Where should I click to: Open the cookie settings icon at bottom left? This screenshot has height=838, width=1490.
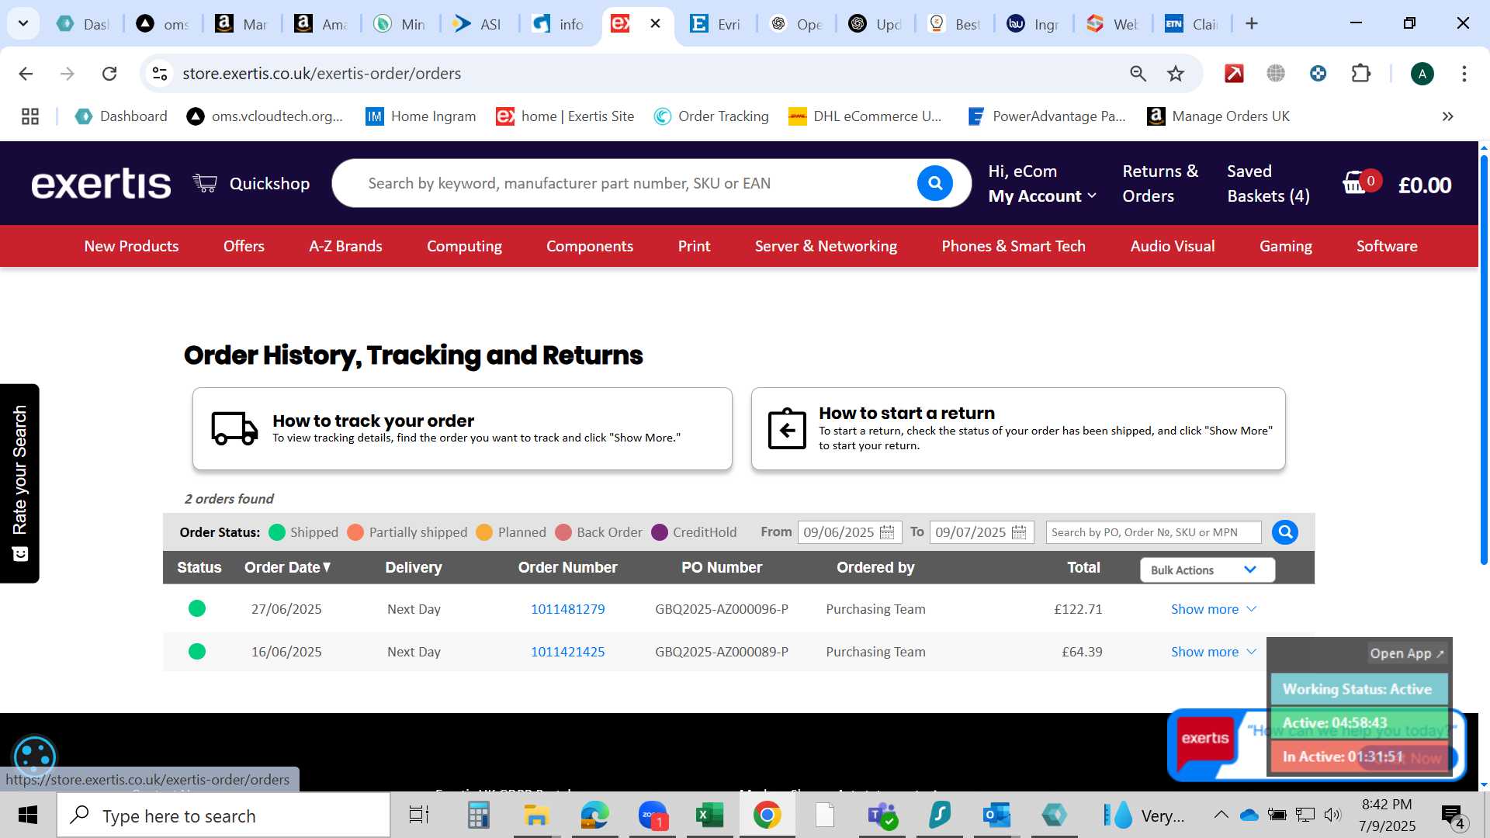tap(35, 756)
